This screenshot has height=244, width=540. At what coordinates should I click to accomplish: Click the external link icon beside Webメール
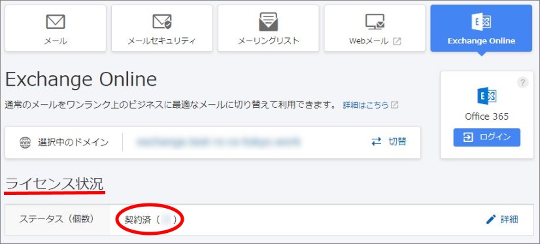tap(397, 41)
